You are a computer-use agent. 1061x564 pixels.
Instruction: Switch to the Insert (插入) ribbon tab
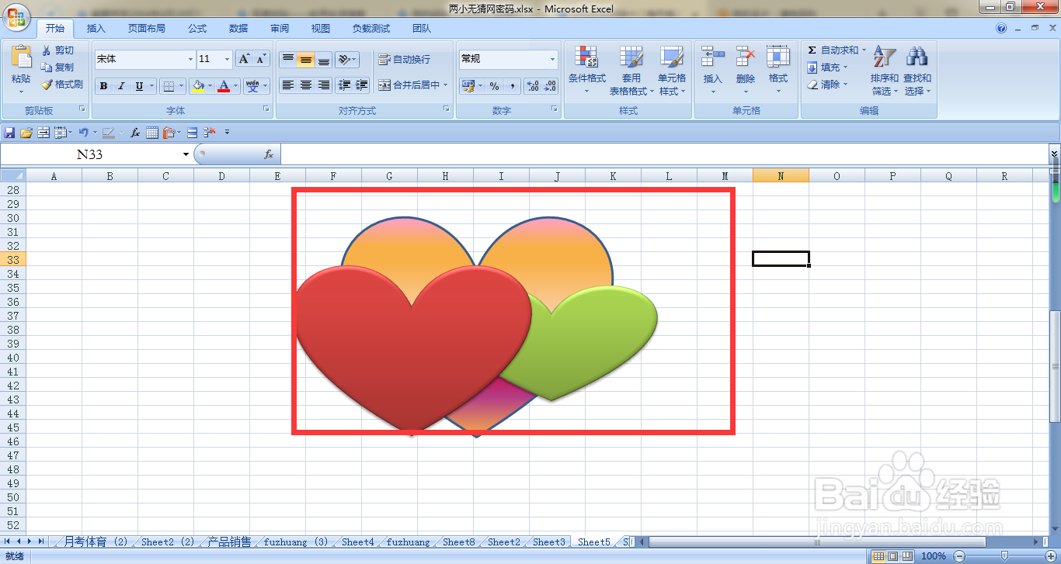tap(96, 29)
